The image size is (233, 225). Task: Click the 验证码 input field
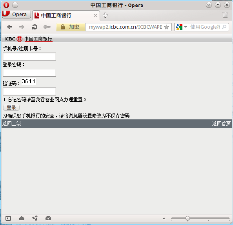pyautogui.click(x=29, y=91)
